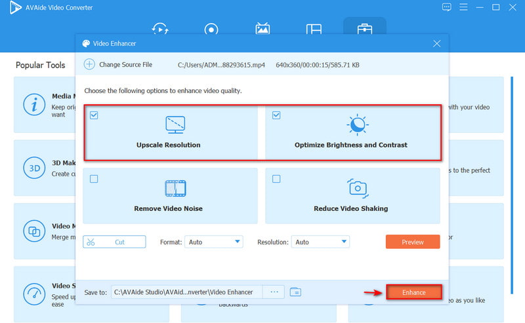525x323 pixels.
Task: Browse save path with three-dots button
Action: pyautogui.click(x=274, y=292)
